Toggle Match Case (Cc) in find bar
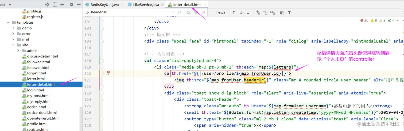 pos(189,12)
